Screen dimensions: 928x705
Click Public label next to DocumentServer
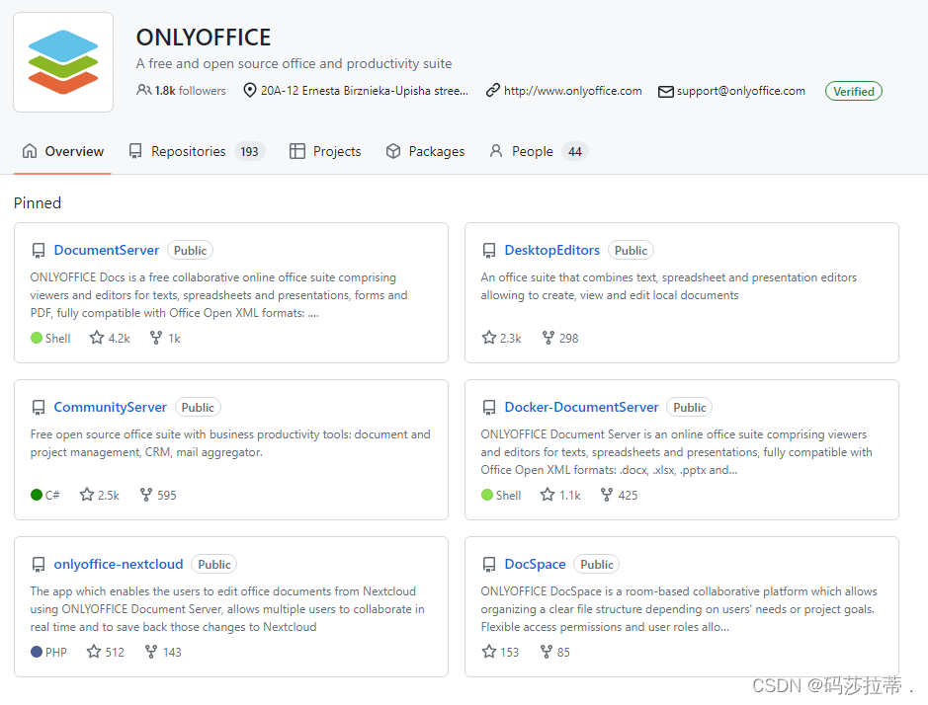click(190, 250)
